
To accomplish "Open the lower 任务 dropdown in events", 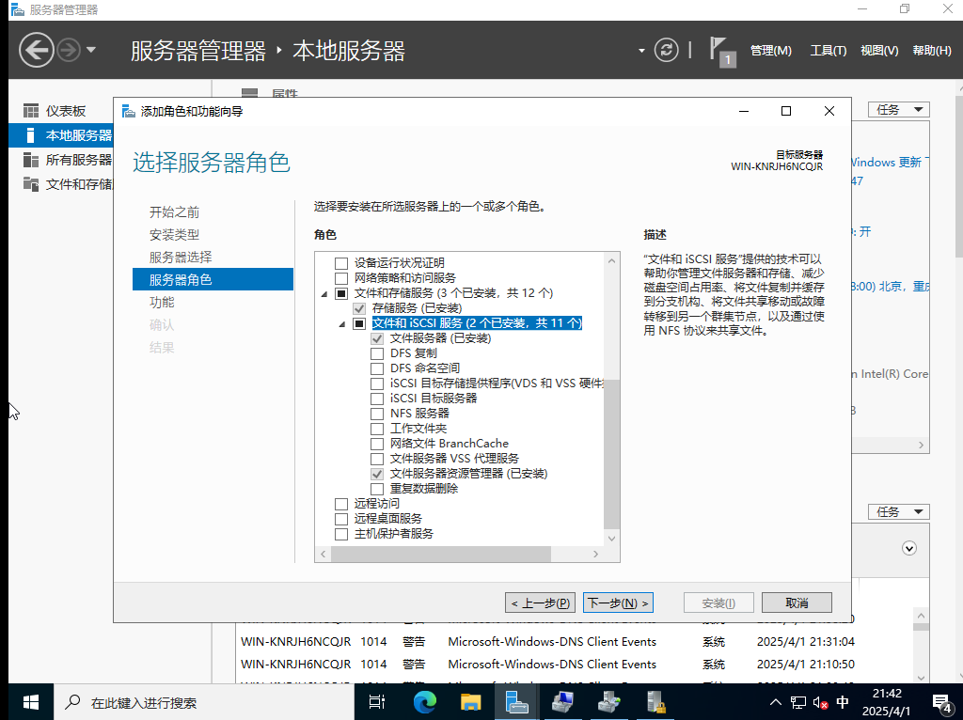I will (898, 511).
